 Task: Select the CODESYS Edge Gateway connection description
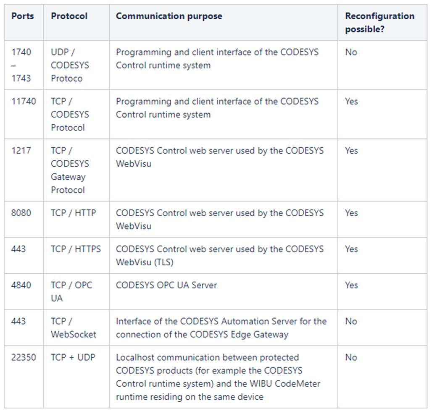click(221, 328)
